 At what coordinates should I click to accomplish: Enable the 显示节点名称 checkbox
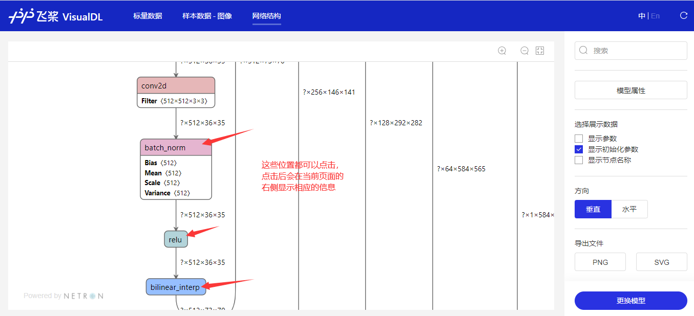point(578,160)
